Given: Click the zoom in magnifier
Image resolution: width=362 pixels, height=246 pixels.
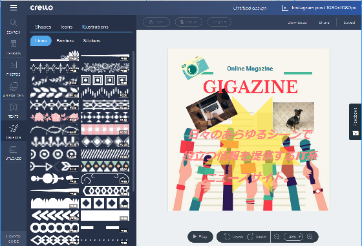Looking at the screenshot, I should click(310, 237).
